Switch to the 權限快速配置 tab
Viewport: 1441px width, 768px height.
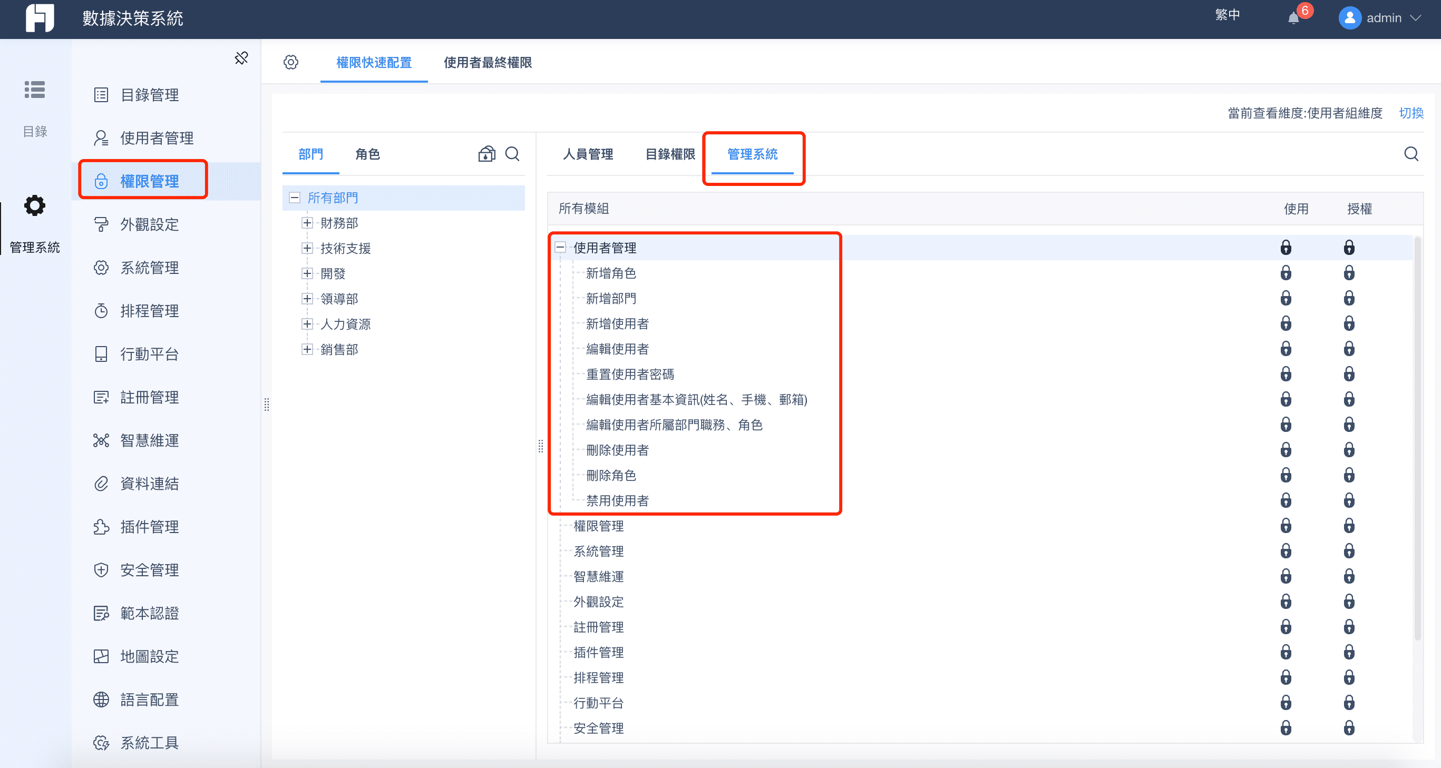coord(374,63)
